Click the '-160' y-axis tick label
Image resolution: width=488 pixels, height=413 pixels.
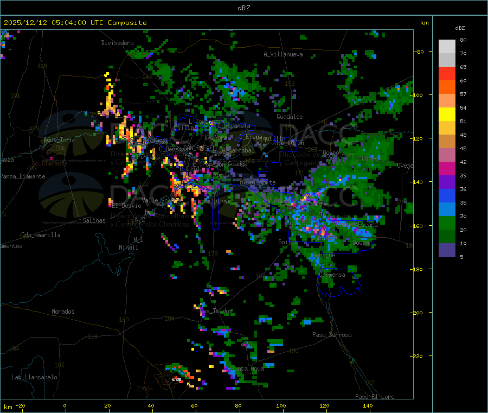click(x=418, y=226)
